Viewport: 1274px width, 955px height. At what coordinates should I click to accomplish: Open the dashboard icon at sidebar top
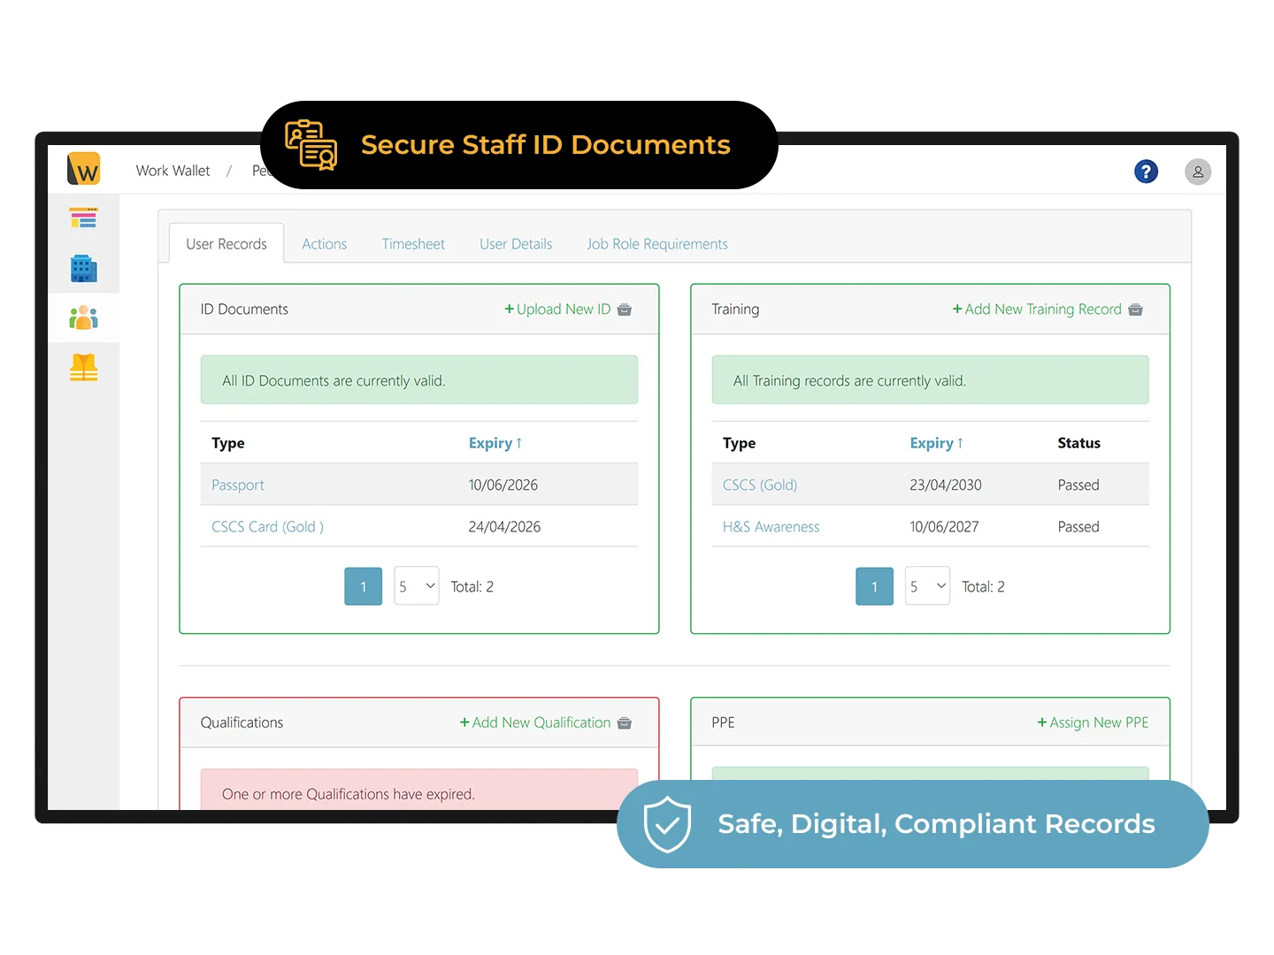(x=83, y=218)
